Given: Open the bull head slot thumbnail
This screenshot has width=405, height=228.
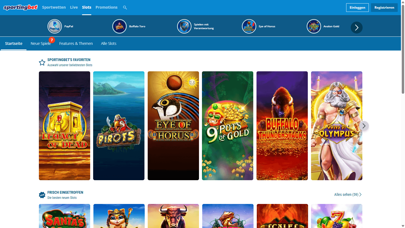Looking at the screenshot, I should [x=173, y=216].
